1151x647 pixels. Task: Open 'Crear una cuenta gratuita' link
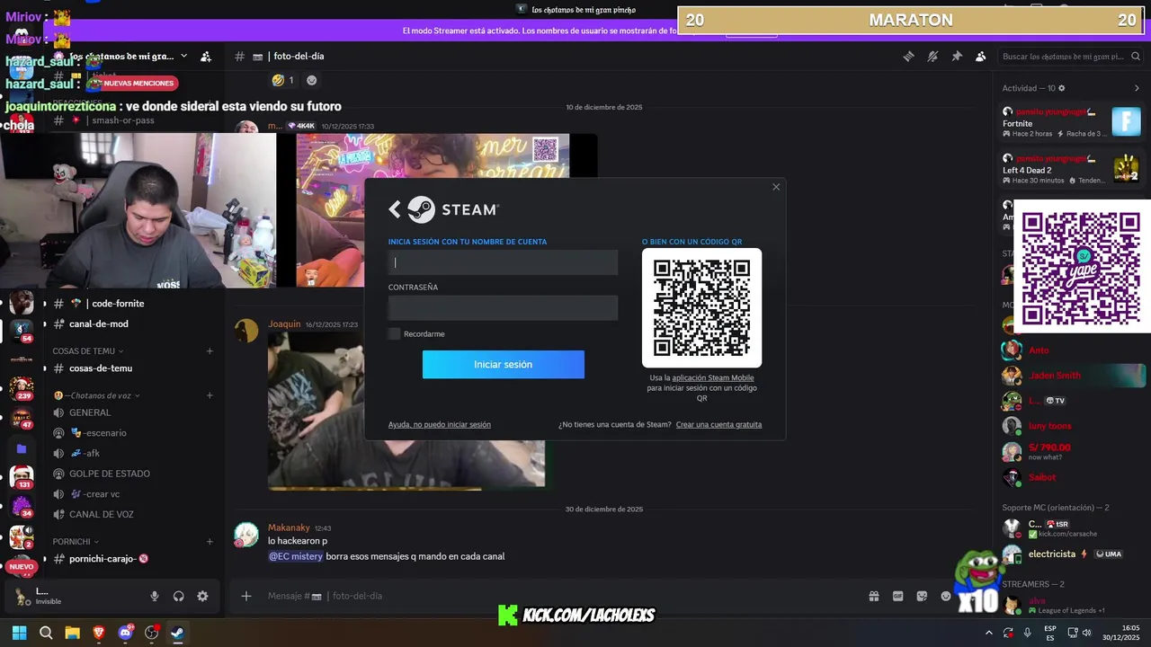pos(718,424)
